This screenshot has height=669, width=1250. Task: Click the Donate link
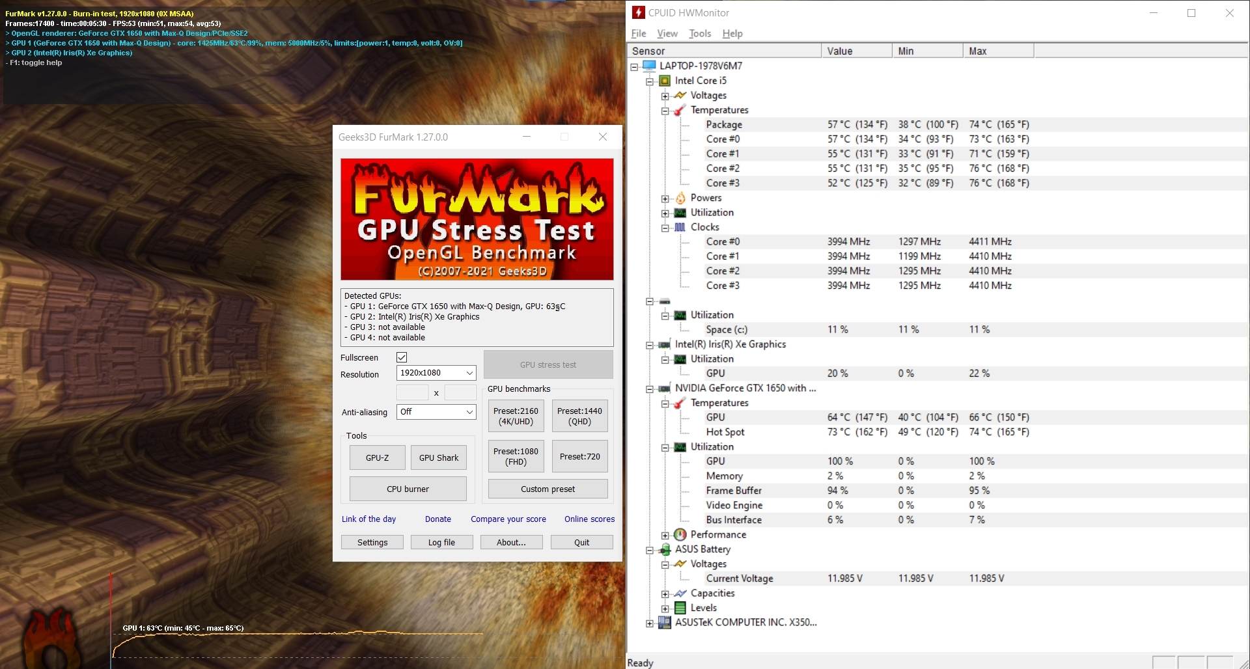pos(438,519)
